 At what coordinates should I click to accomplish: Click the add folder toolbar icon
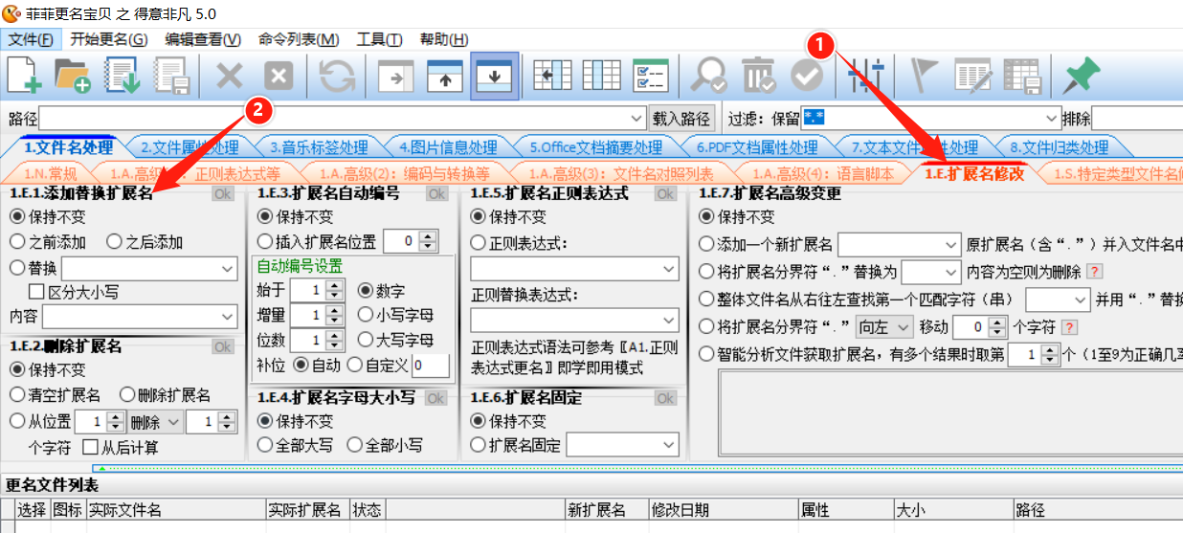click(72, 76)
